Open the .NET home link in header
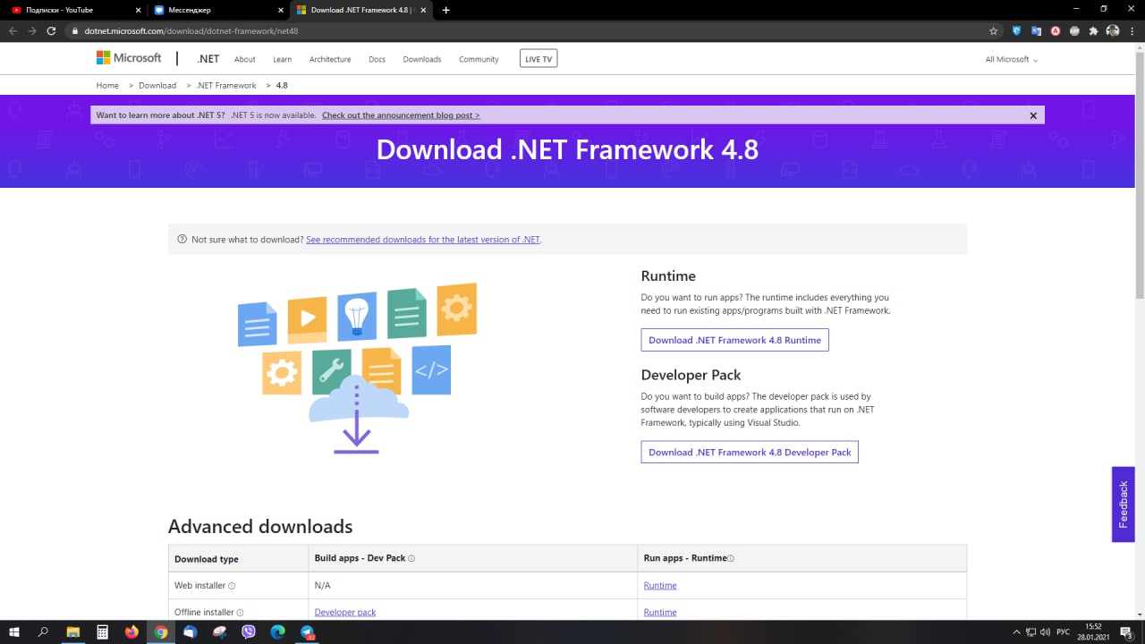This screenshot has height=644, width=1145. [x=208, y=59]
